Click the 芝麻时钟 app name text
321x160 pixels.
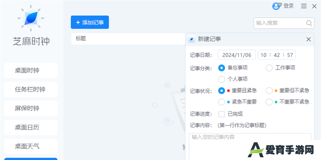(31, 42)
